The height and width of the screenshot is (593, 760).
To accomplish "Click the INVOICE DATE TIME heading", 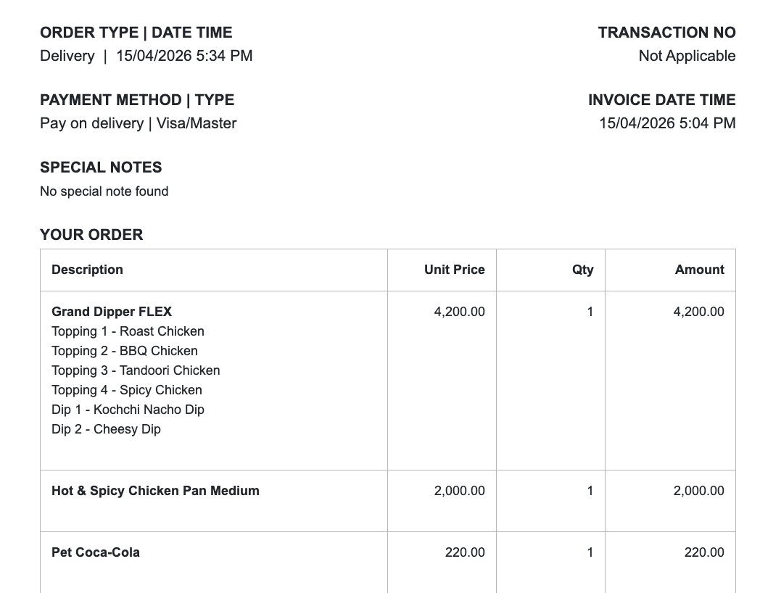I will click(x=661, y=100).
